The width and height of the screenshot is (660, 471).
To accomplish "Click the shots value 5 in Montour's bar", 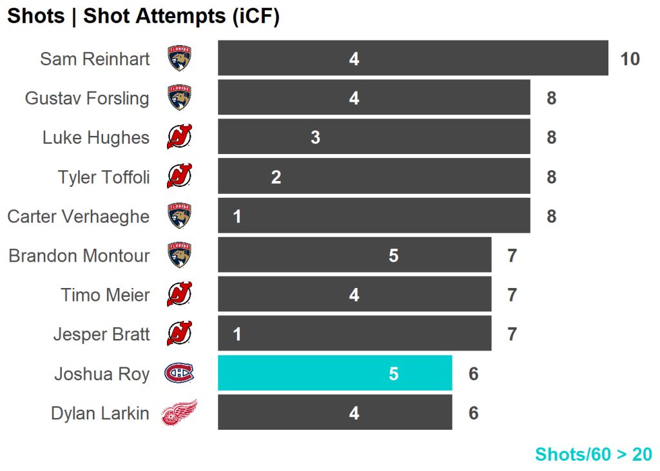I will [393, 256].
